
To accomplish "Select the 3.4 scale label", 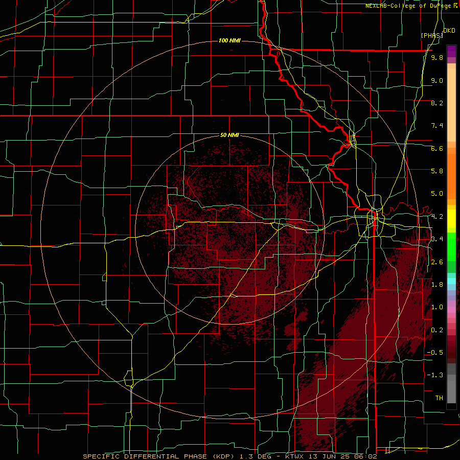I will [x=437, y=239].
